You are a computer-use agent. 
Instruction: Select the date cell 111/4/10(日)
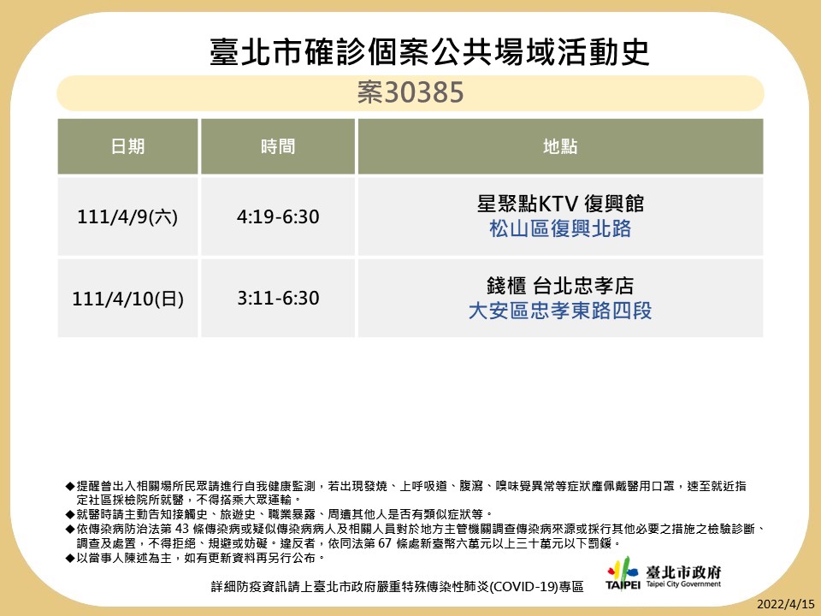(x=127, y=298)
